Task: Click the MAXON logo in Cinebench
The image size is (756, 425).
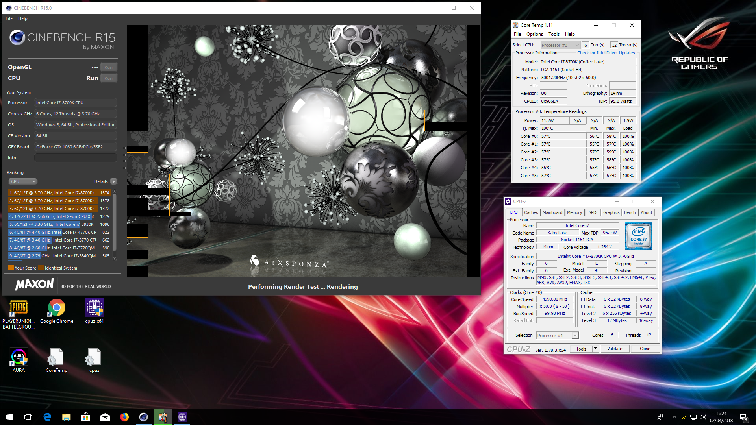Action: coord(34,285)
